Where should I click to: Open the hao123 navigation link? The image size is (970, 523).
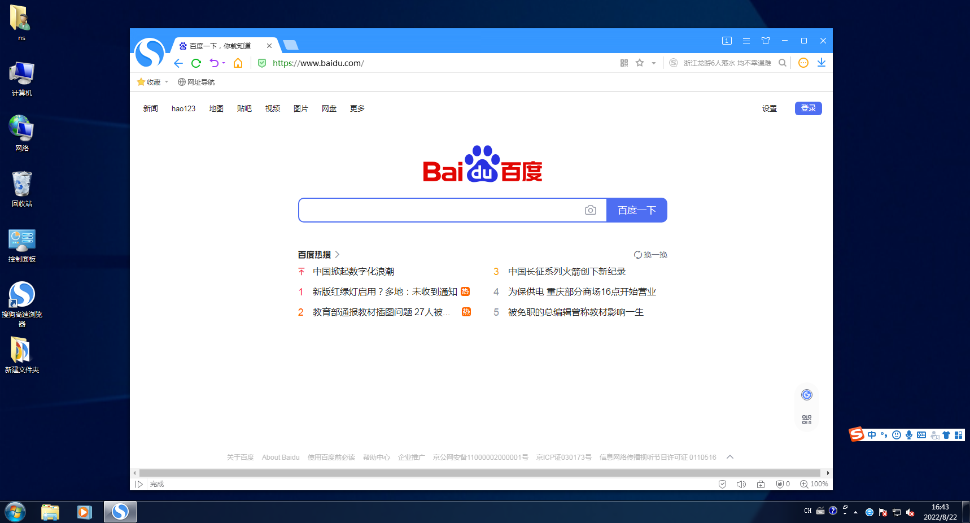point(183,108)
